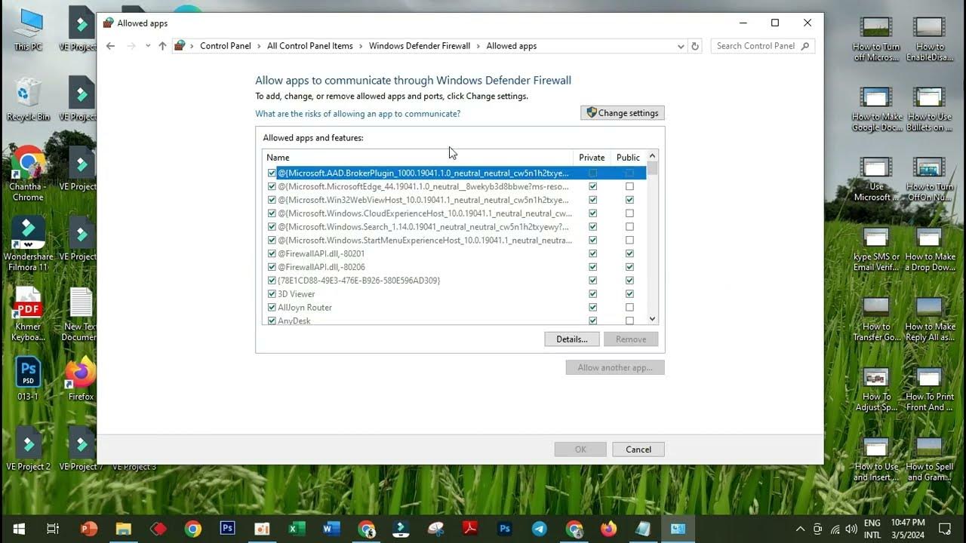
Task: Open Recent locations dropdown arrow
Action: 148,46
